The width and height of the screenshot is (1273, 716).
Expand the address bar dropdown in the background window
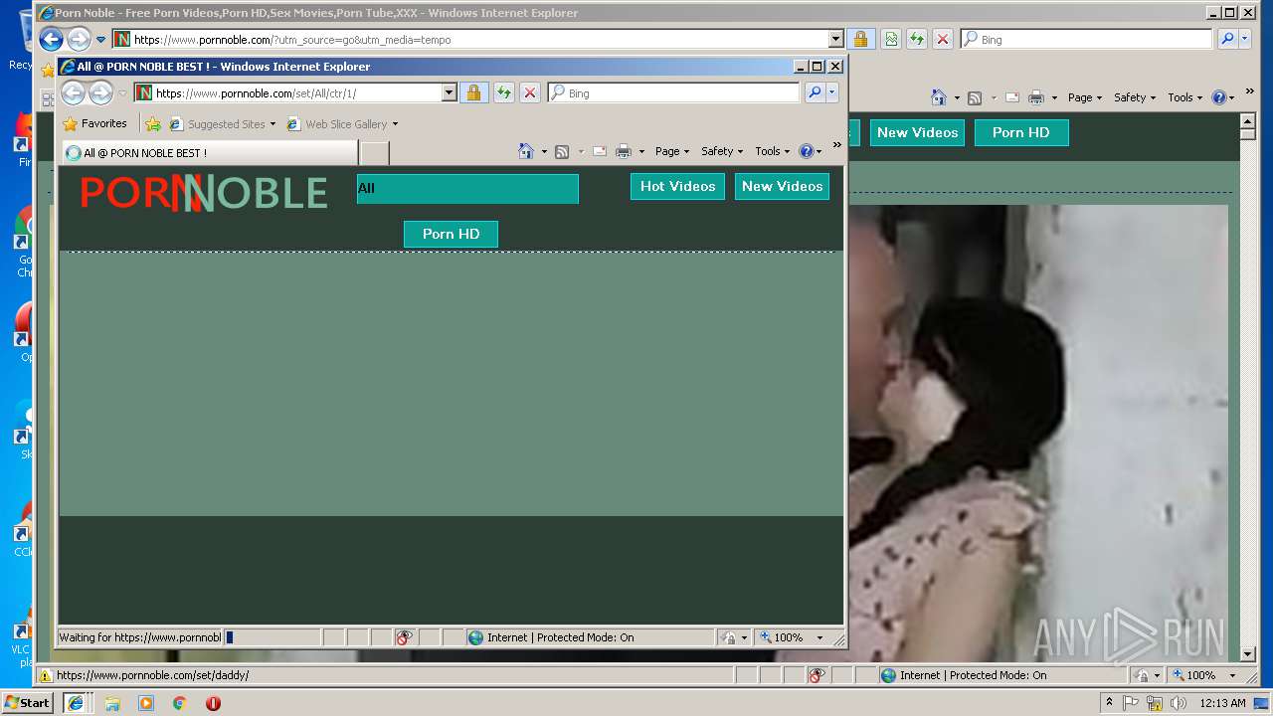[x=836, y=40]
